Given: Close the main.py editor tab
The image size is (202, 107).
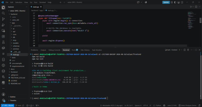Looking at the screenshot, I should 41,7.
